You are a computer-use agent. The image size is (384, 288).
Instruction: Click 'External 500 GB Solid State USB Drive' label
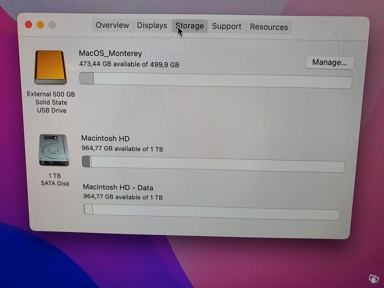click(51, 102)
